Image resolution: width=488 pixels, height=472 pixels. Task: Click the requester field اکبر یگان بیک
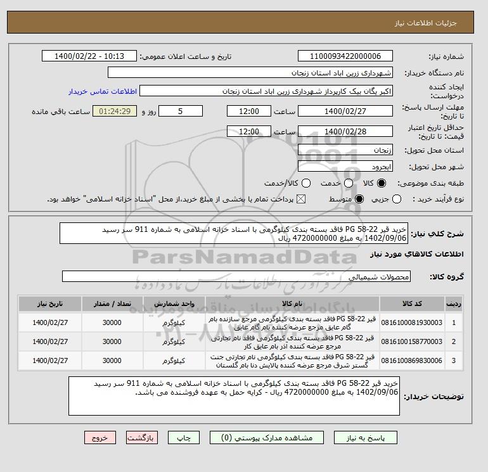[x=266, y=91]
